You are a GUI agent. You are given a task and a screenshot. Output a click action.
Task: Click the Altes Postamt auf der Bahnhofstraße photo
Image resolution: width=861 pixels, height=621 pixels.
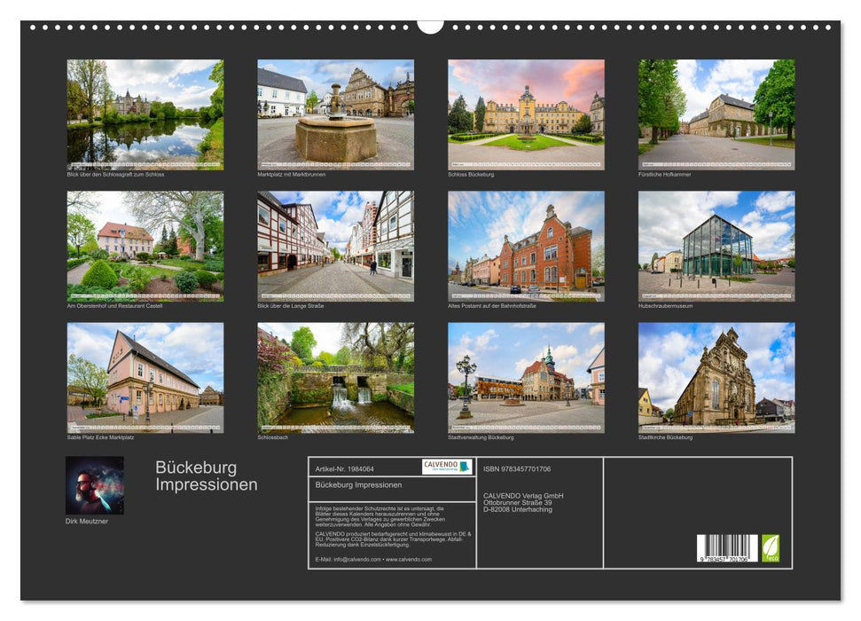526,246
